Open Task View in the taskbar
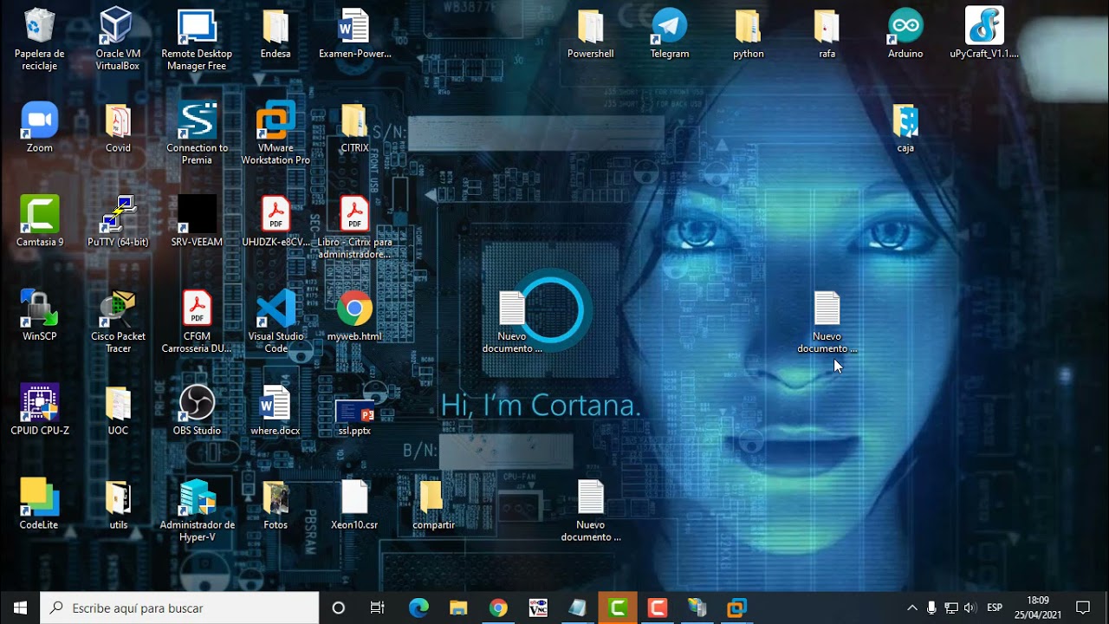Screen dimensions: 1109x624 (x=378, y=608)
